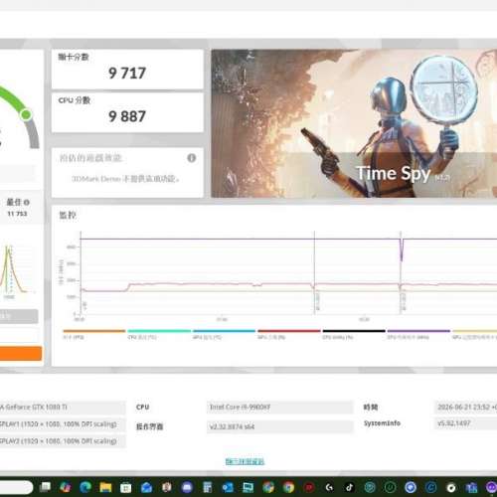Click the info icon next to 最佳 score
This screenshot has width=497, height=497.
coord(27,202)
